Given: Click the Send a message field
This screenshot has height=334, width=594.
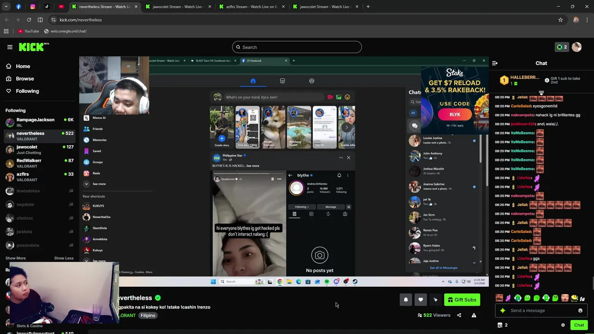Looking at the screenshot, I should [540, 311].
